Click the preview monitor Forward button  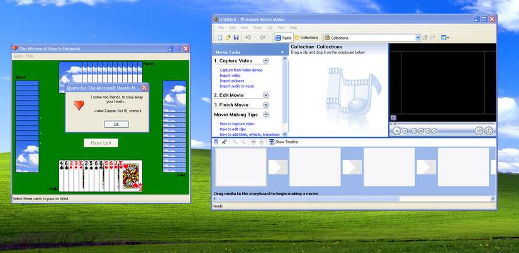coord(434,131)
